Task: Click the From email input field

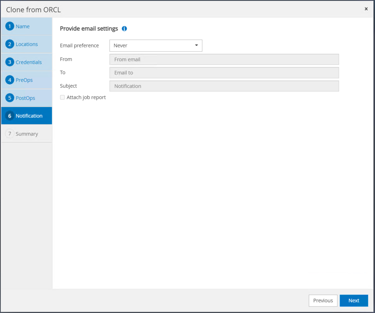Action: tap(224, 59)
